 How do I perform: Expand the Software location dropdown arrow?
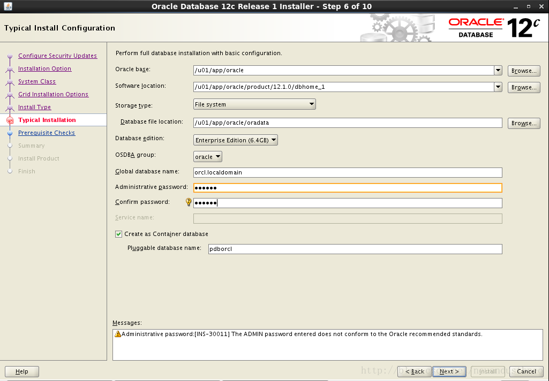[x=498, y=87]
